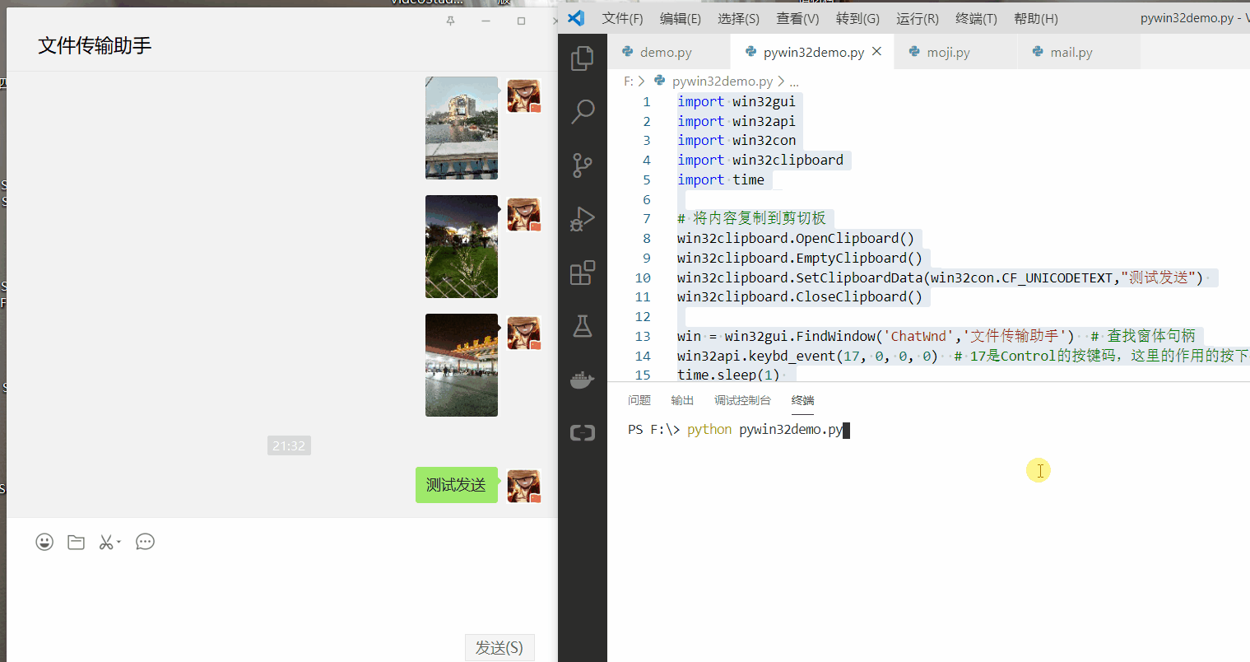Open the second night garden photo thumbnail in chat
The image size is (1250, 662).
coord(462,246)
